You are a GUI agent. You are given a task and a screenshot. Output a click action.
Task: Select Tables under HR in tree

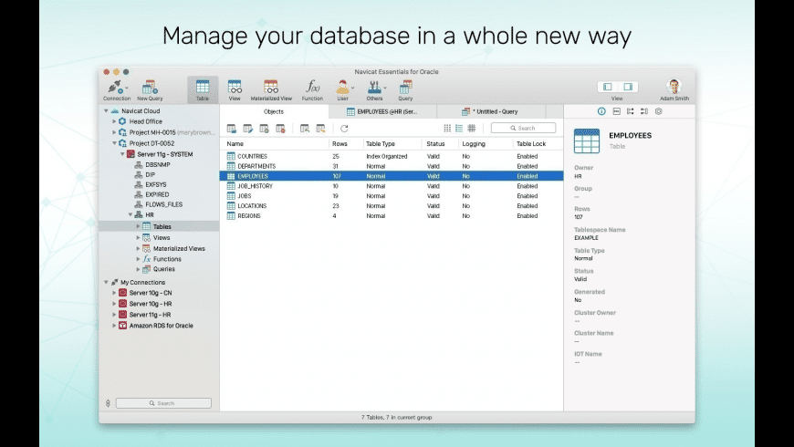click(159, 227)
